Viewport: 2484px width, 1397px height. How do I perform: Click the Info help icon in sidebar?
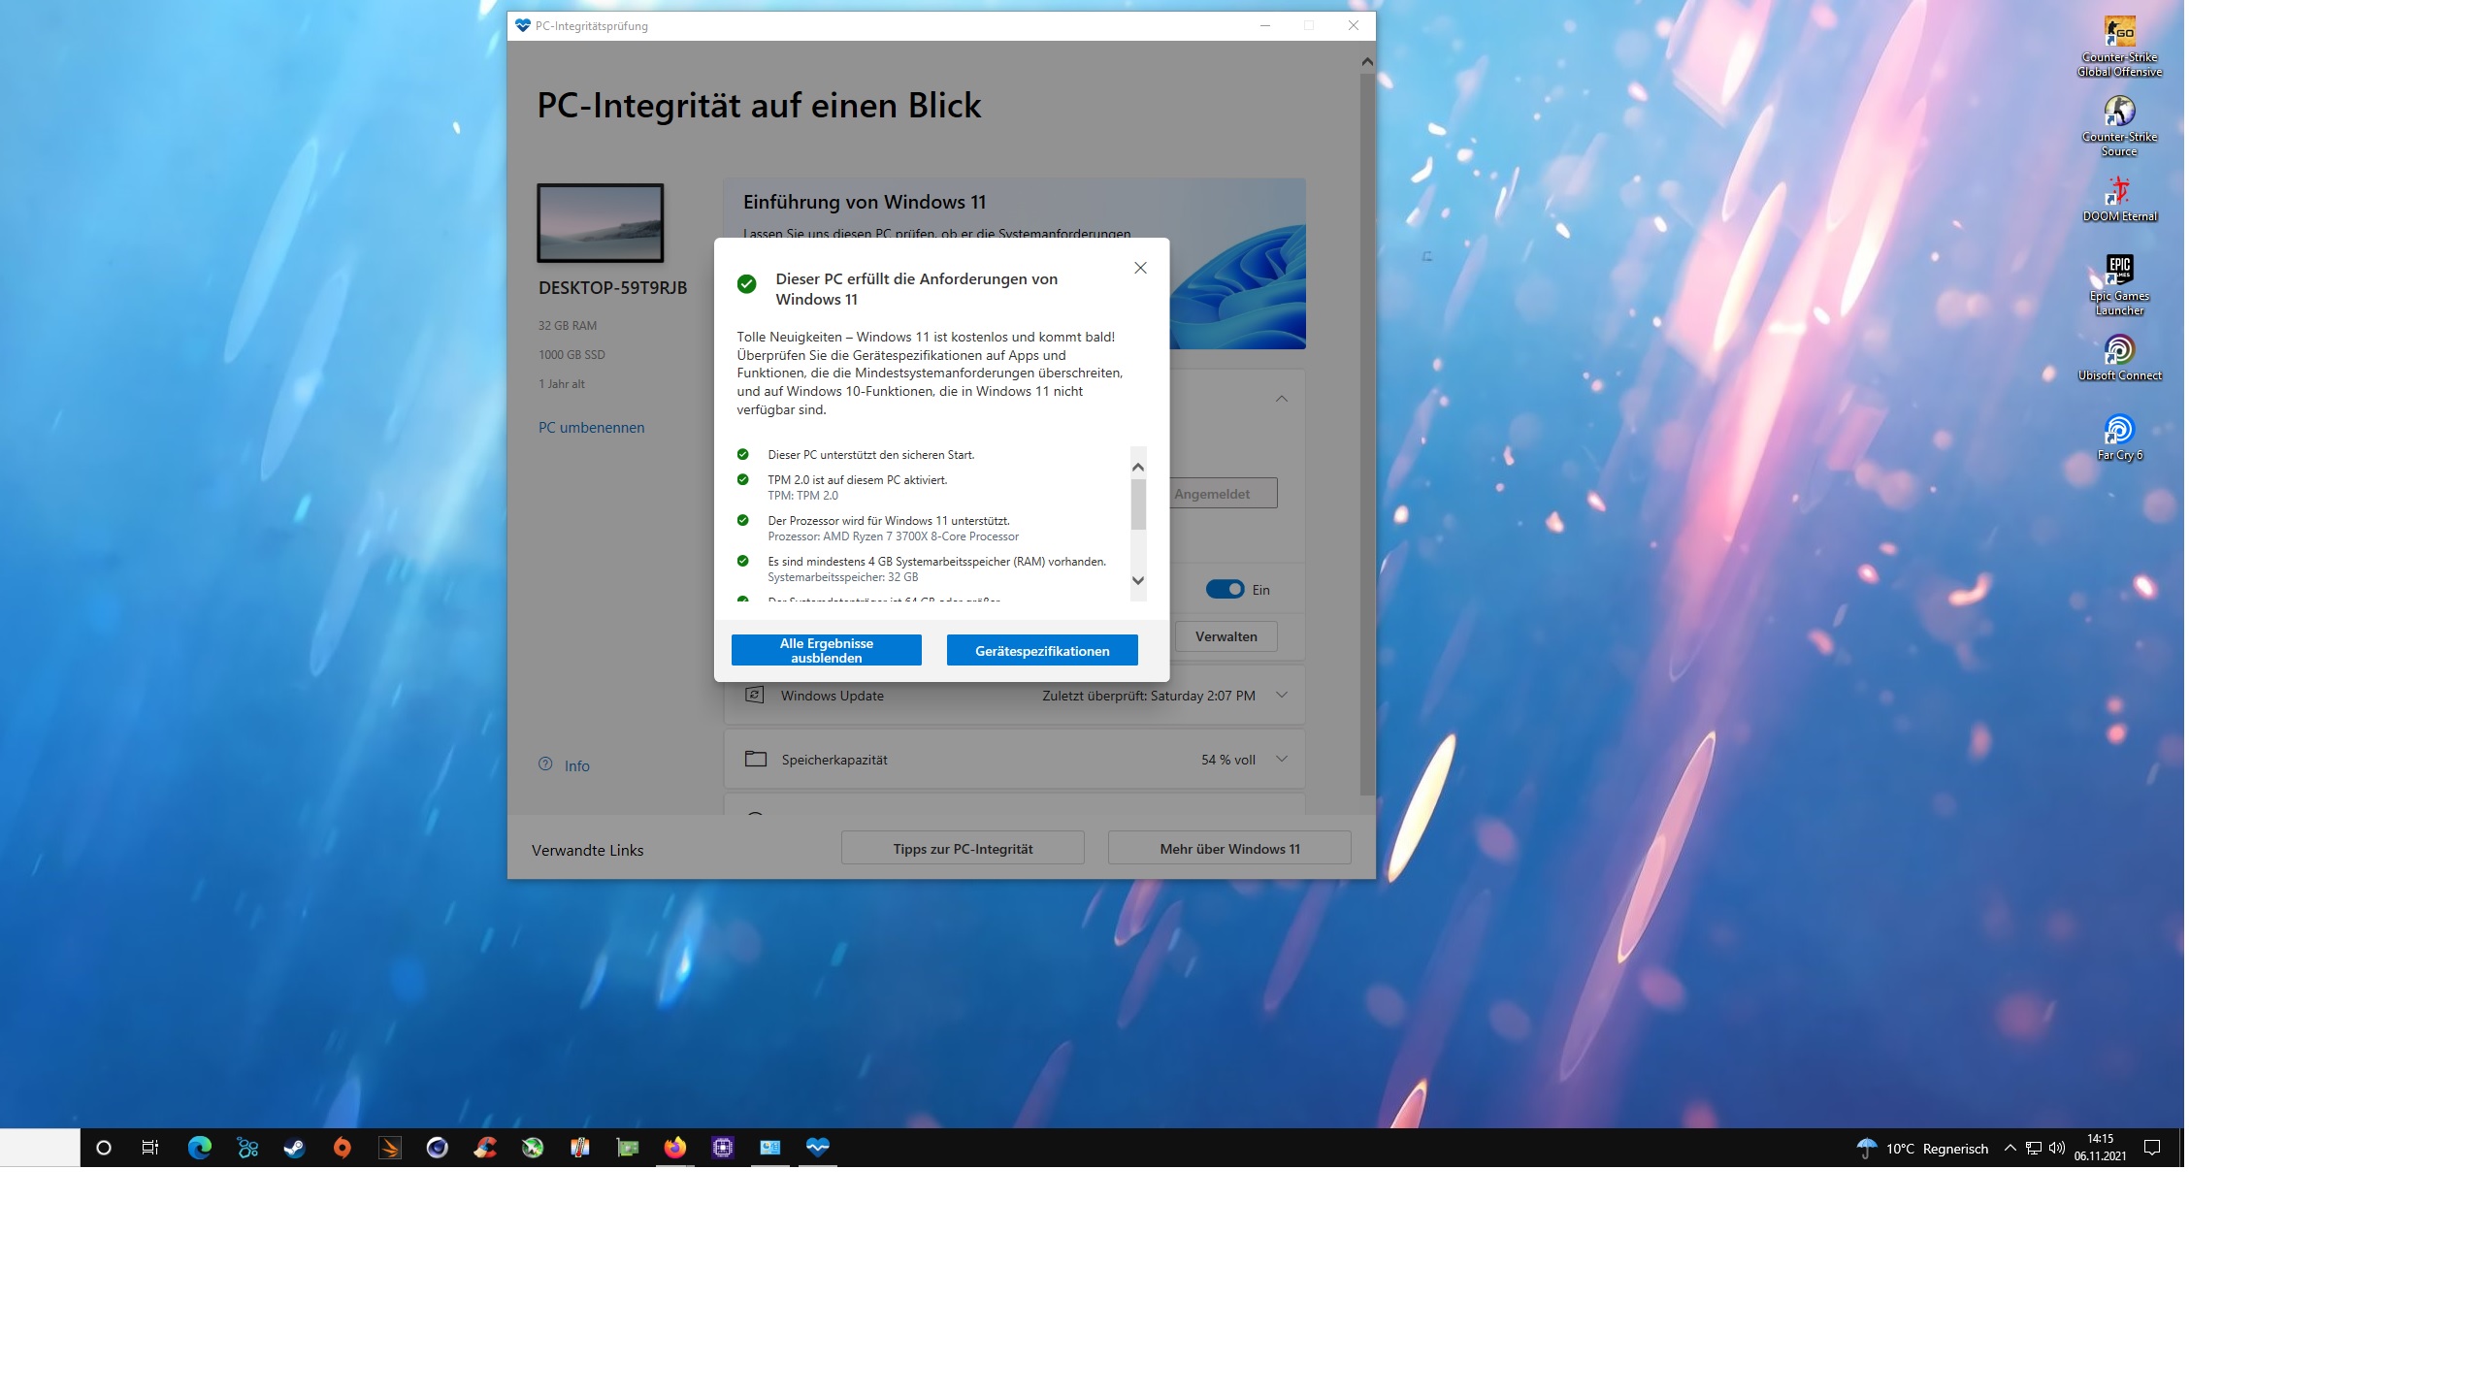pos(545,765)
